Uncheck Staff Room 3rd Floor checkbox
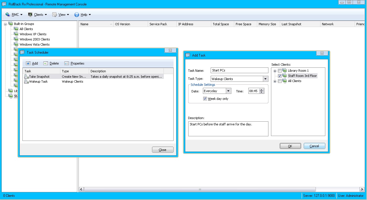 [280, 76]
